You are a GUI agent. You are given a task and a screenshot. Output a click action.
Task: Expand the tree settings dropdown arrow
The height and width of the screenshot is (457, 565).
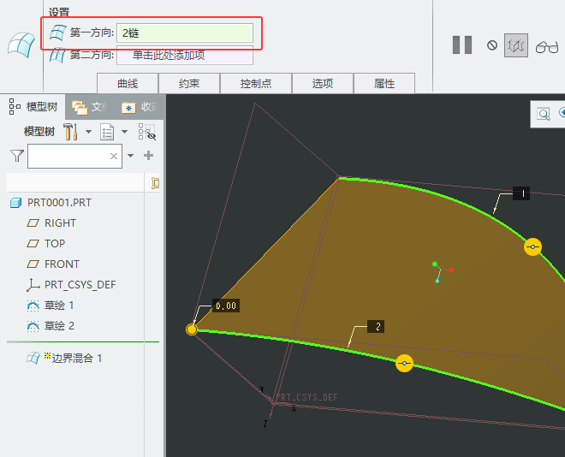[x=88, y=132]
